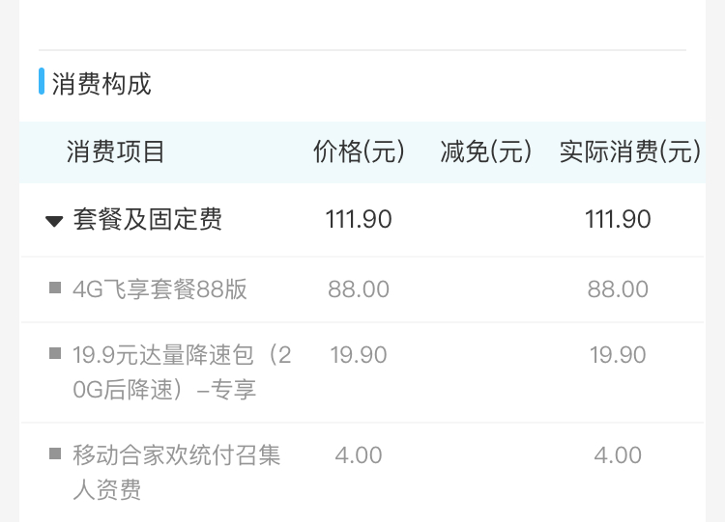The width and height of the screenshot is (725, 522).
Task: Click the 88.00 value under 价格
Action: 359,288
